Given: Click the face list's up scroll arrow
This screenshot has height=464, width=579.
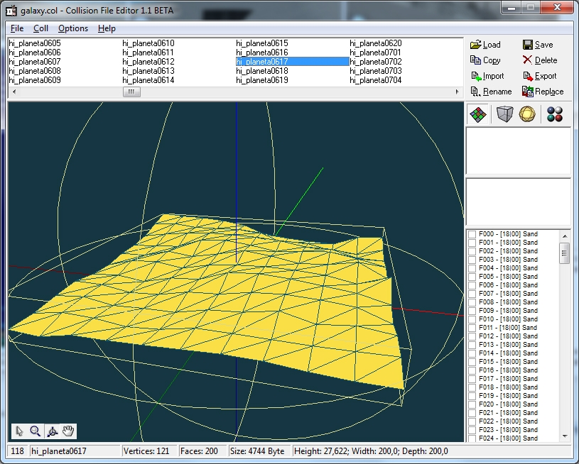Looking at the screenshot, I should 565,236.
